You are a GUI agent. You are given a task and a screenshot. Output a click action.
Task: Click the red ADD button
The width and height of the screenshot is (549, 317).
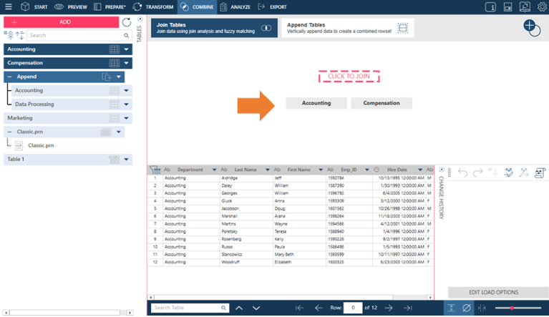[x=62, y=22]
